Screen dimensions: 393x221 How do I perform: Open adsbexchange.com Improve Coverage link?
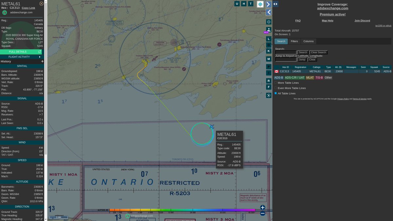point(333,9)
